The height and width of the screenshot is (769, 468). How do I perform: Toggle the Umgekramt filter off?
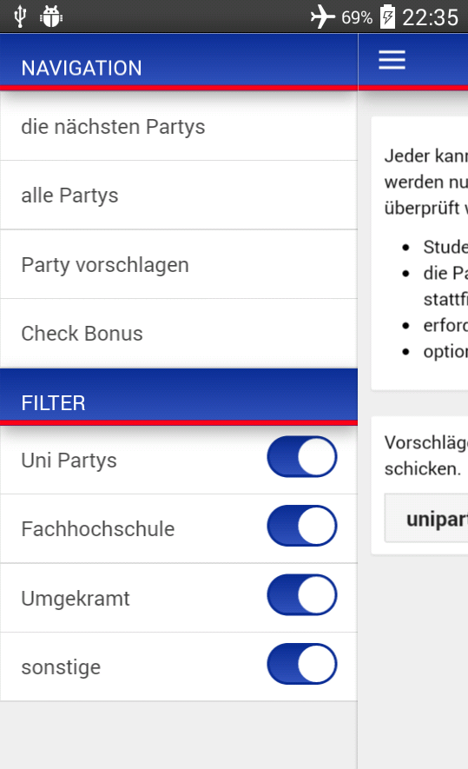click(302, 595)
